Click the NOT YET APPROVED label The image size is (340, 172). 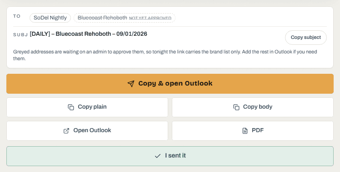click(150, 18)
